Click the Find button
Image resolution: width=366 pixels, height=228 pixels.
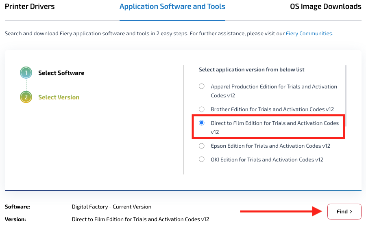[344, 211]
